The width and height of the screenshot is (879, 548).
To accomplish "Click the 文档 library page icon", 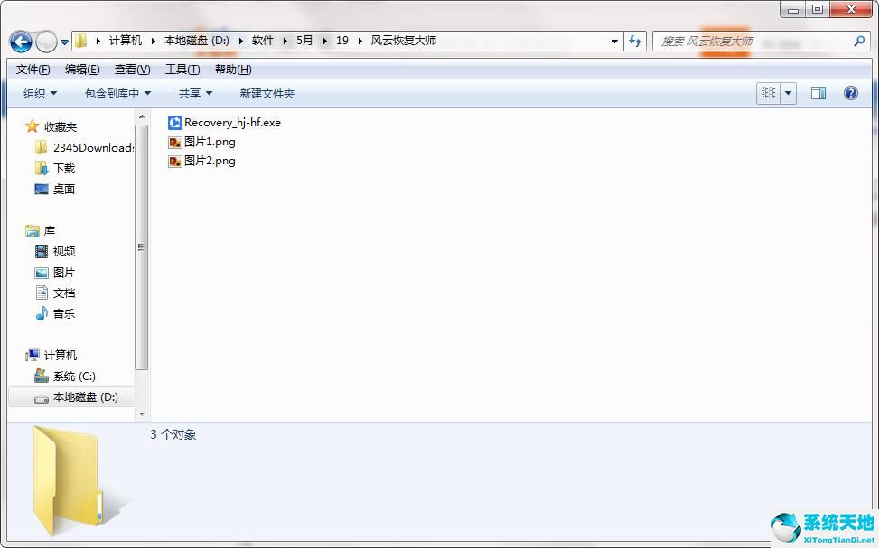I will [42, 293].
